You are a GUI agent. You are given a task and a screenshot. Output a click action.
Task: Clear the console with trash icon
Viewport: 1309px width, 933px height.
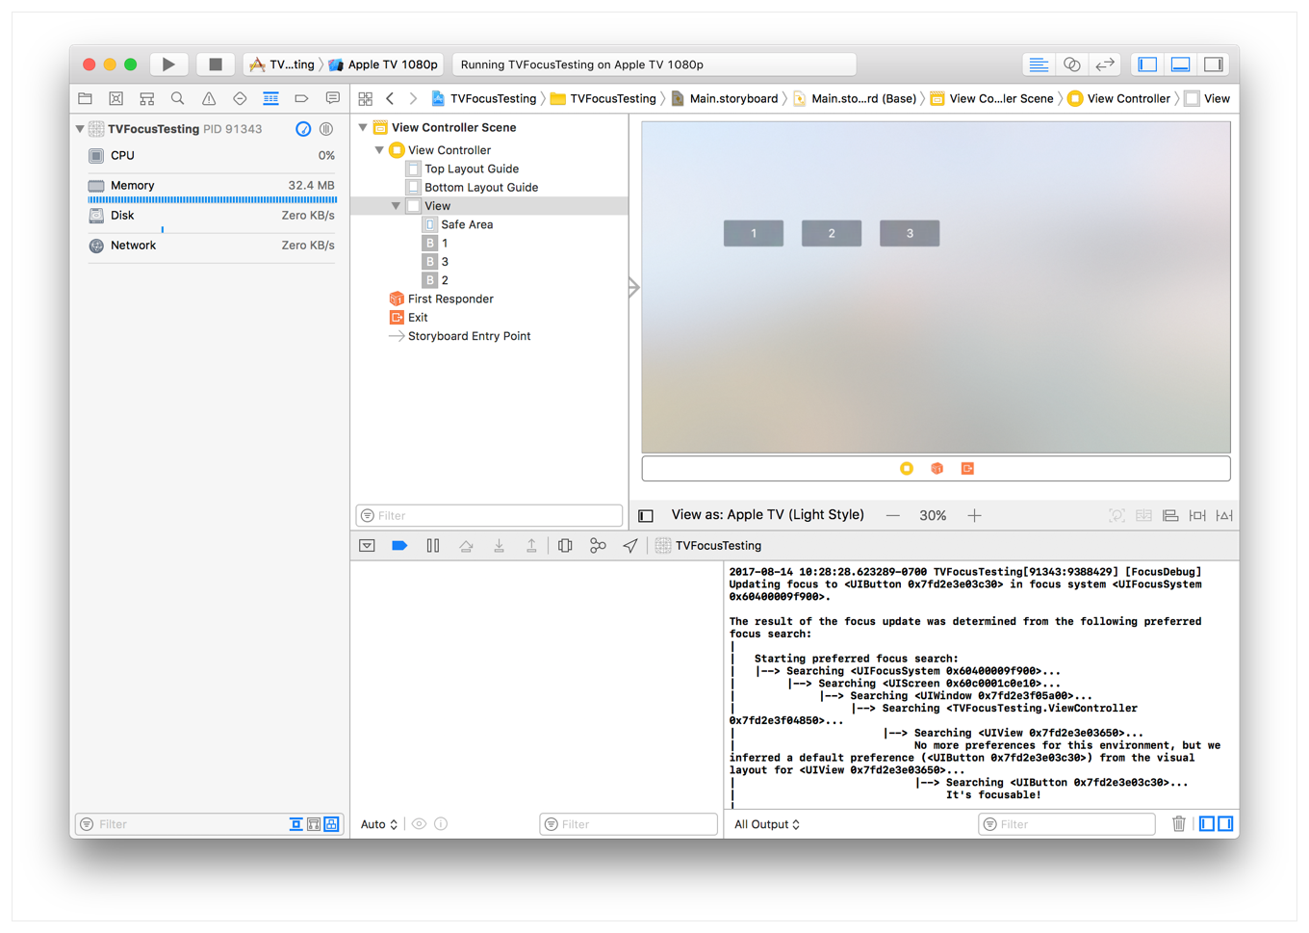(1178, 824)
